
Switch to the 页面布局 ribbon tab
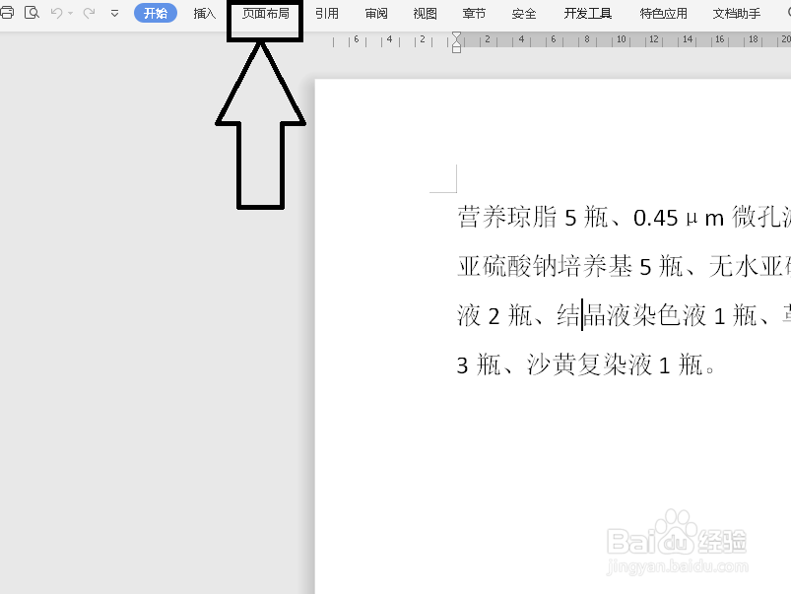pos(264,14)
